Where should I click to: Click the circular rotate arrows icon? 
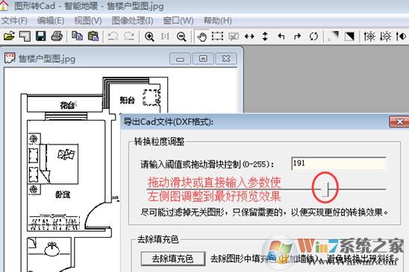(x=313, y=37)
